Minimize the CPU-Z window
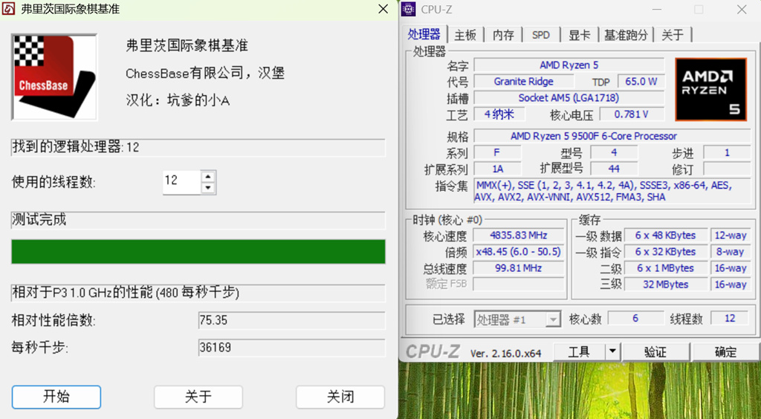The width and height of the screenshot is (761, 419). pos(656,9)
